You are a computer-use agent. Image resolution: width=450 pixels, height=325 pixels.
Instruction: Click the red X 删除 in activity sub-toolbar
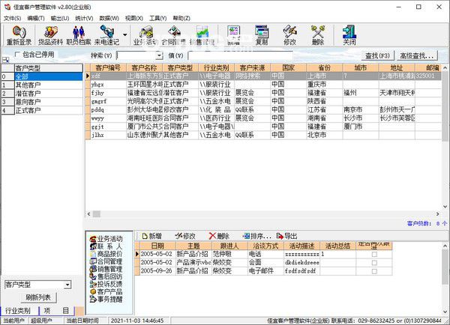219,236
